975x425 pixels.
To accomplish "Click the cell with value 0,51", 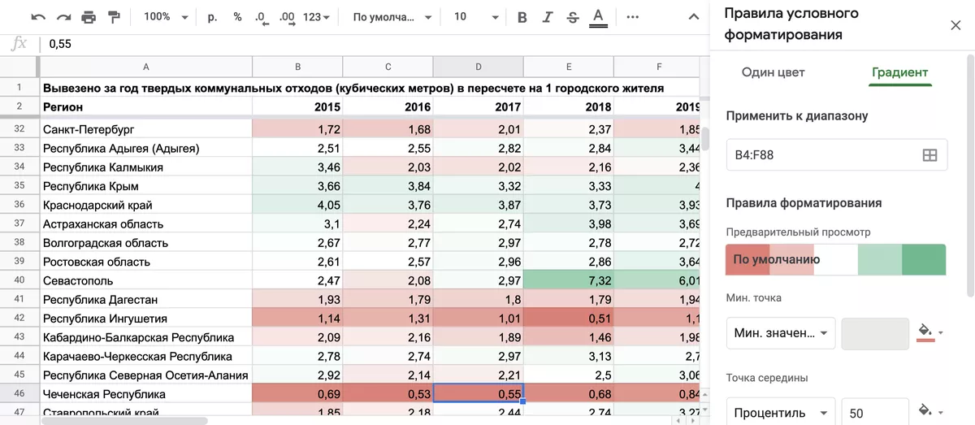I will [x=568, y=319].
